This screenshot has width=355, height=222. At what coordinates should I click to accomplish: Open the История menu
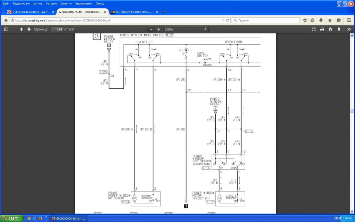[x=51, y=3]
